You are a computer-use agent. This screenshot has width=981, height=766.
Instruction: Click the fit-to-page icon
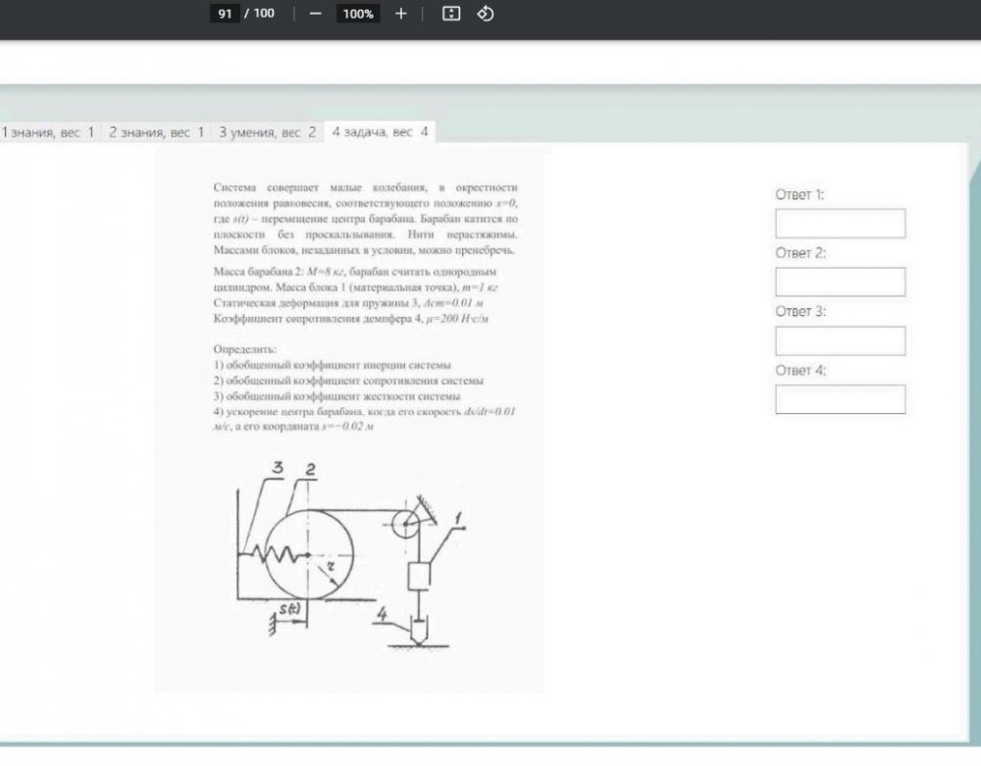[451, 14]
